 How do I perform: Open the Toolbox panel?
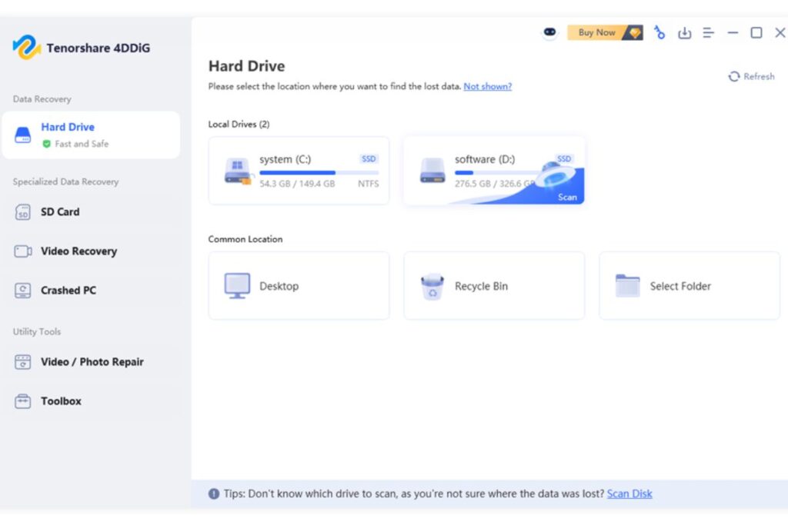click(62, 400)
